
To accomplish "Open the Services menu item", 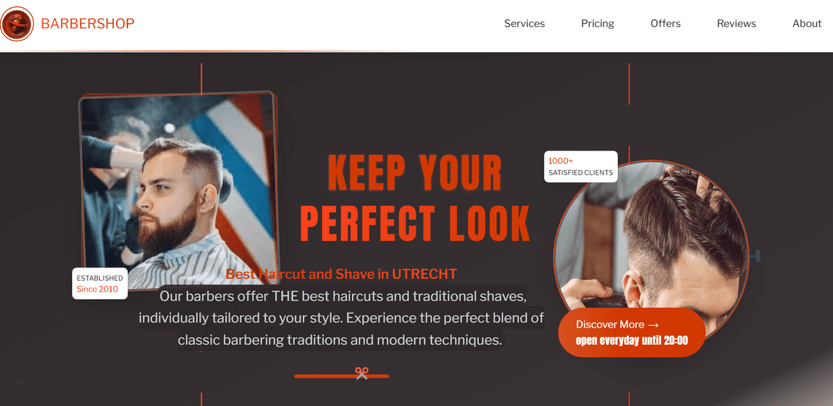I will (x=524, y=24).
